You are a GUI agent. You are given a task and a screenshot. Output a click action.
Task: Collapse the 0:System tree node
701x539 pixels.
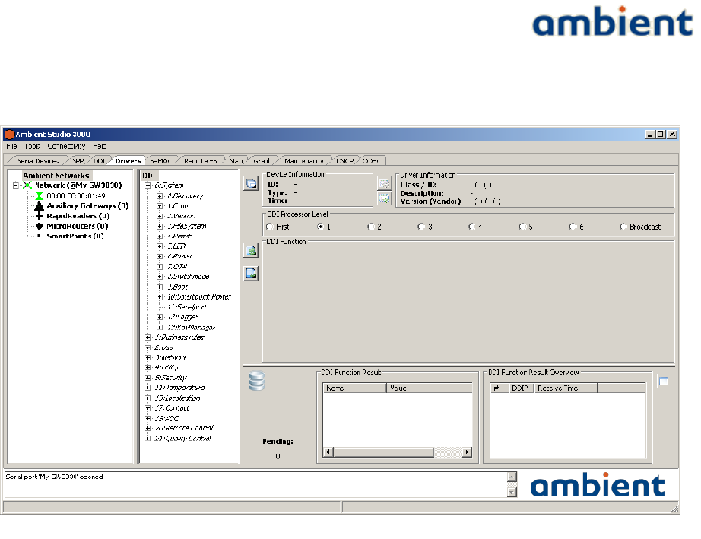coord(148,185)
